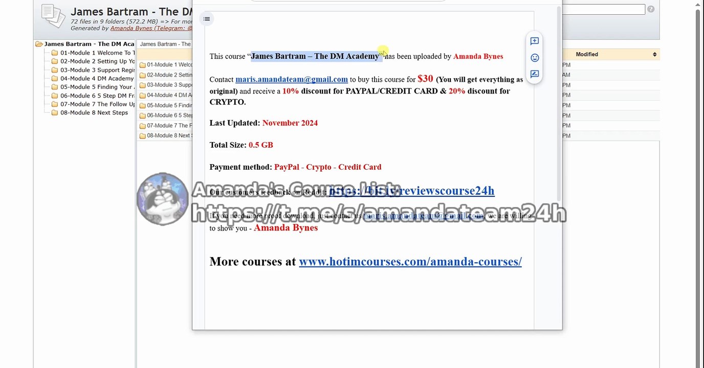Open the 01-Module 1 row in the file list
704x368 pixels.
pos(169,65)
